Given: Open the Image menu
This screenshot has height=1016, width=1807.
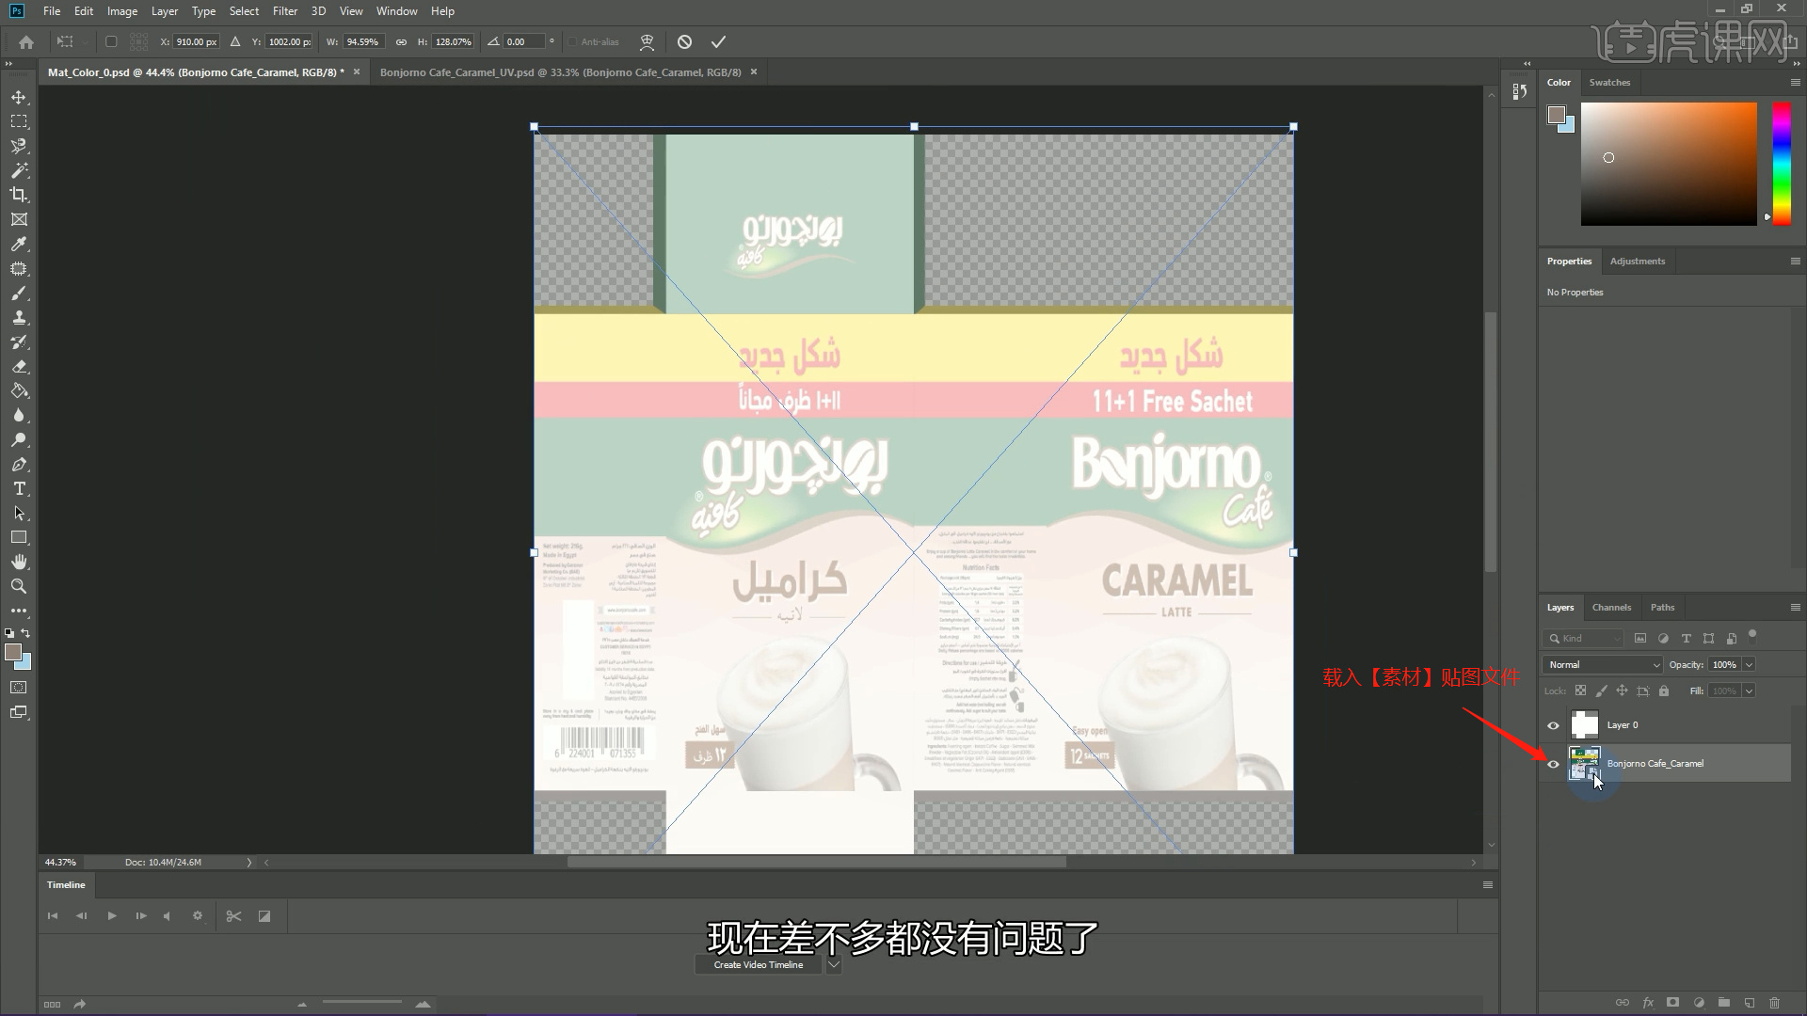Looking at the screenshot, I should (122, 11).
